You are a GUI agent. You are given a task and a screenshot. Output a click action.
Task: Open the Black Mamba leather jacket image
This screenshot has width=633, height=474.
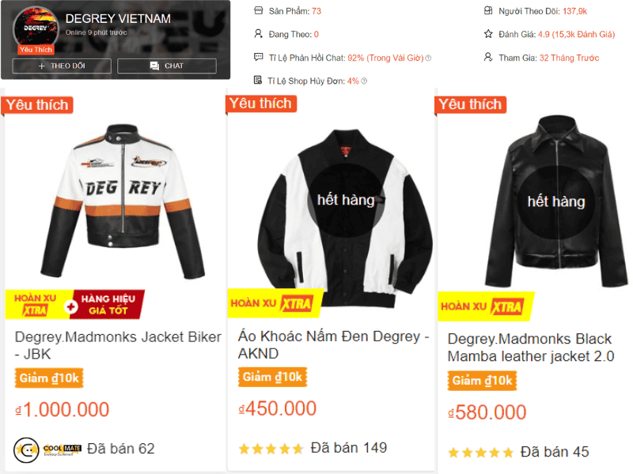coord(556,201)
